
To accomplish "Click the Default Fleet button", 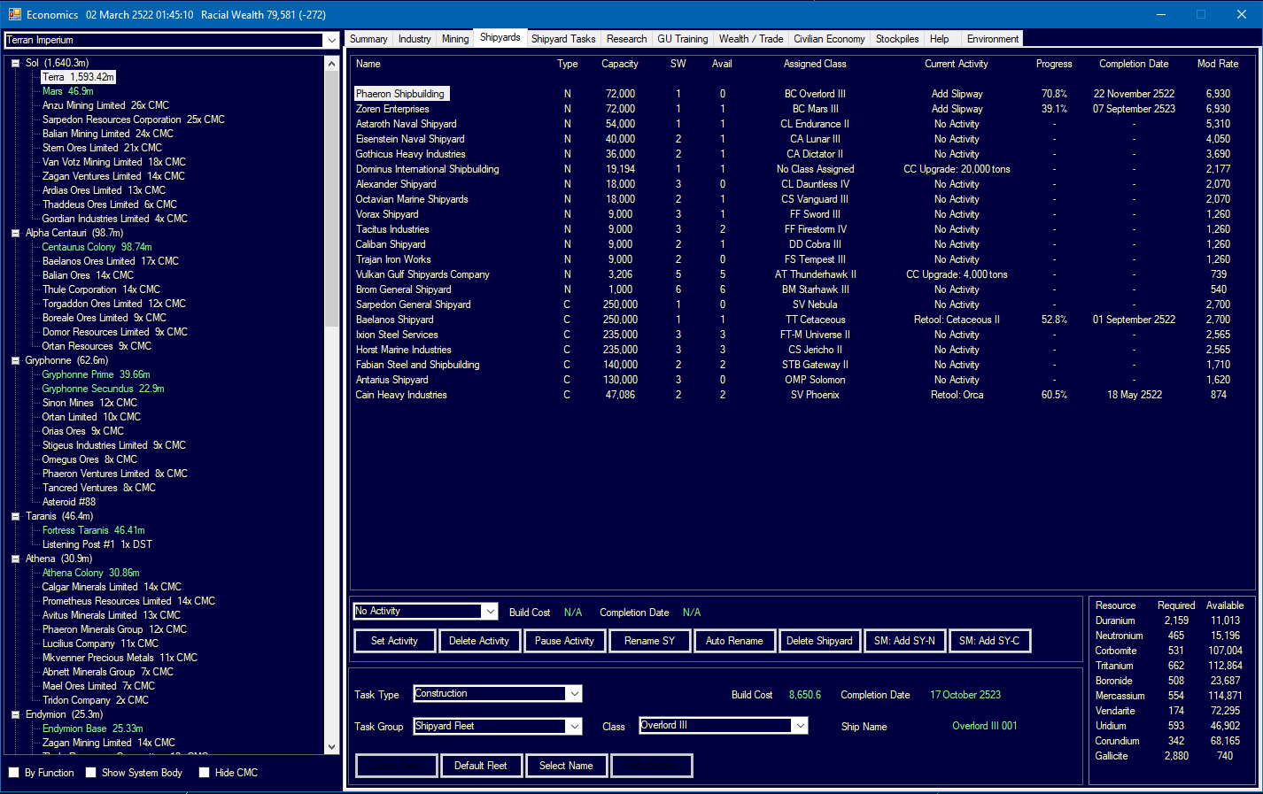I will (x=481, y=766).
